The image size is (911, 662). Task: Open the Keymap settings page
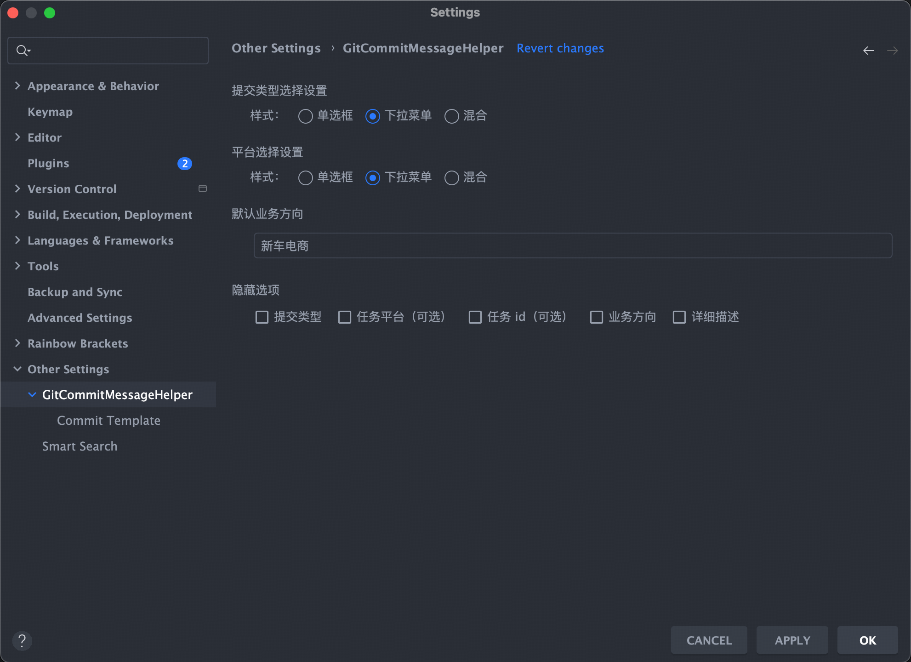50,112
